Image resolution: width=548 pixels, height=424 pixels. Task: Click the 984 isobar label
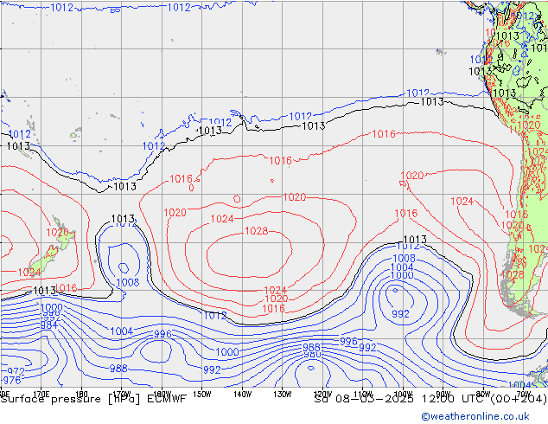tap(49, 325)
